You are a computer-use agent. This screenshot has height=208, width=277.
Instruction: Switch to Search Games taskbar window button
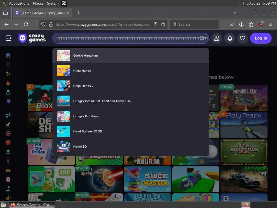(32, 205)
